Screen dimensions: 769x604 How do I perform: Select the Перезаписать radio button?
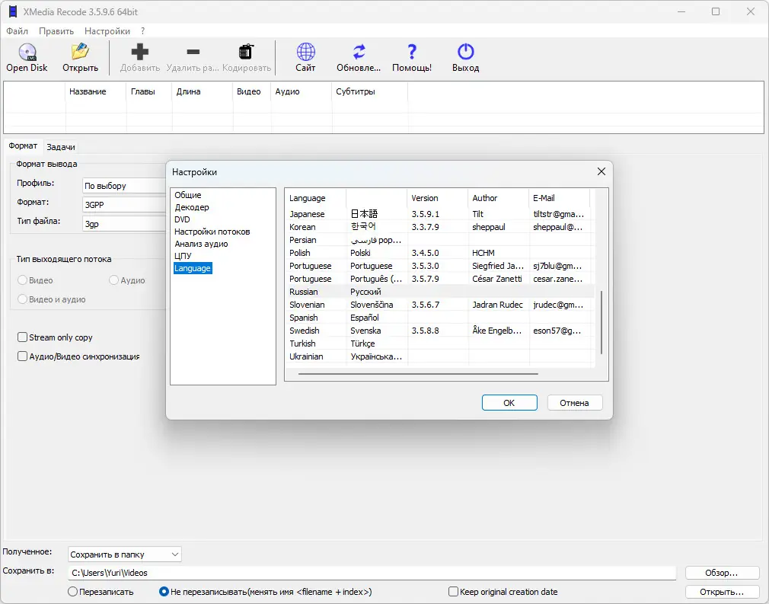pyautogui.click(x=72, y=592)
